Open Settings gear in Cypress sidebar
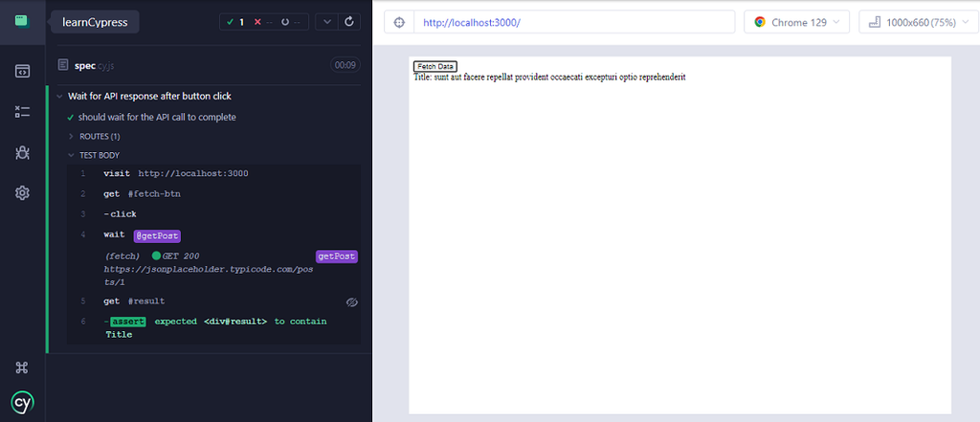Image resolution: width=980 pixels, height=422 pixels. click(23, 192)
